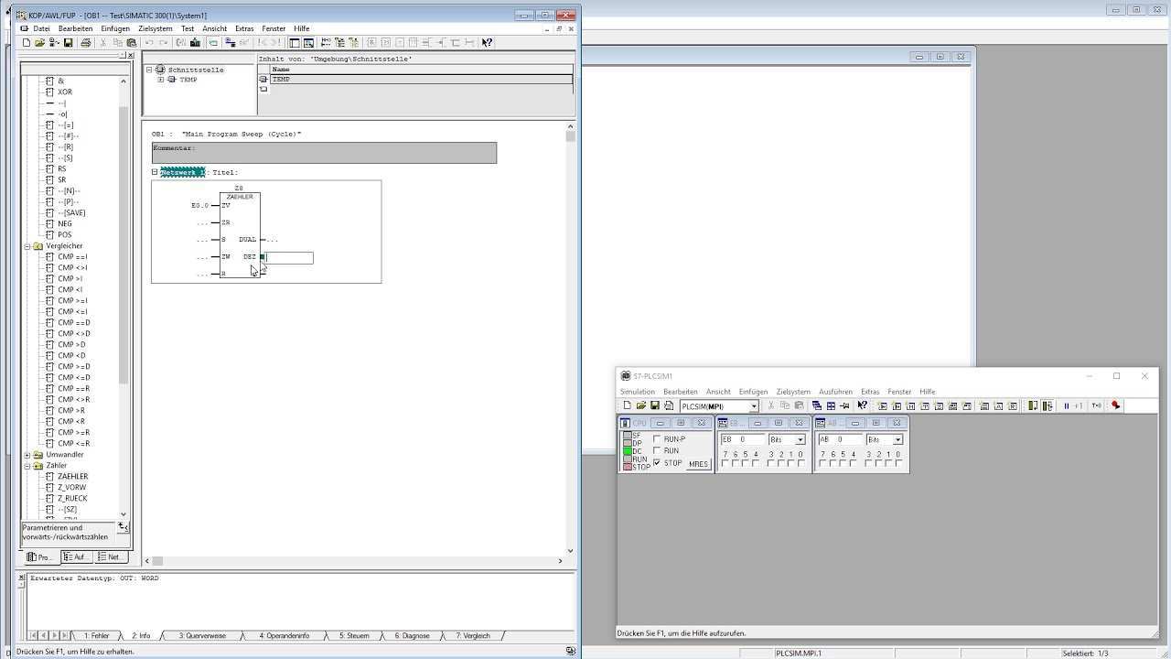Screen dimensions: 1171x659
Task: Switch to the 3: Querverweise tab
Action: click(202, 635)
